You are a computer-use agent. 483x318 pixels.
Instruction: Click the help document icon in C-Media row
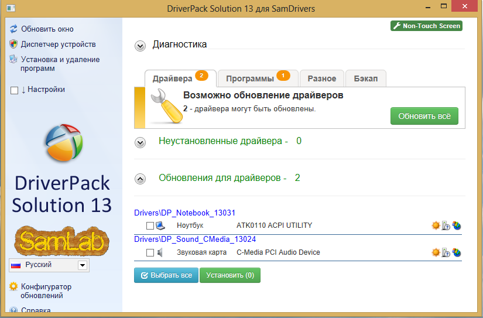(x=446, y=252)
